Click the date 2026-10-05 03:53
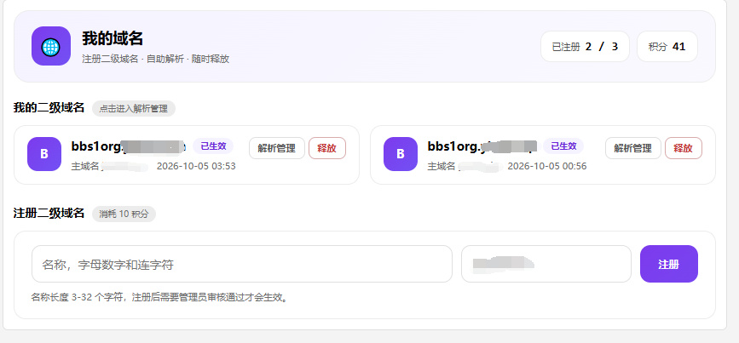Image resolution: width=739 pixels, height=343 pixels. (196, 166)
